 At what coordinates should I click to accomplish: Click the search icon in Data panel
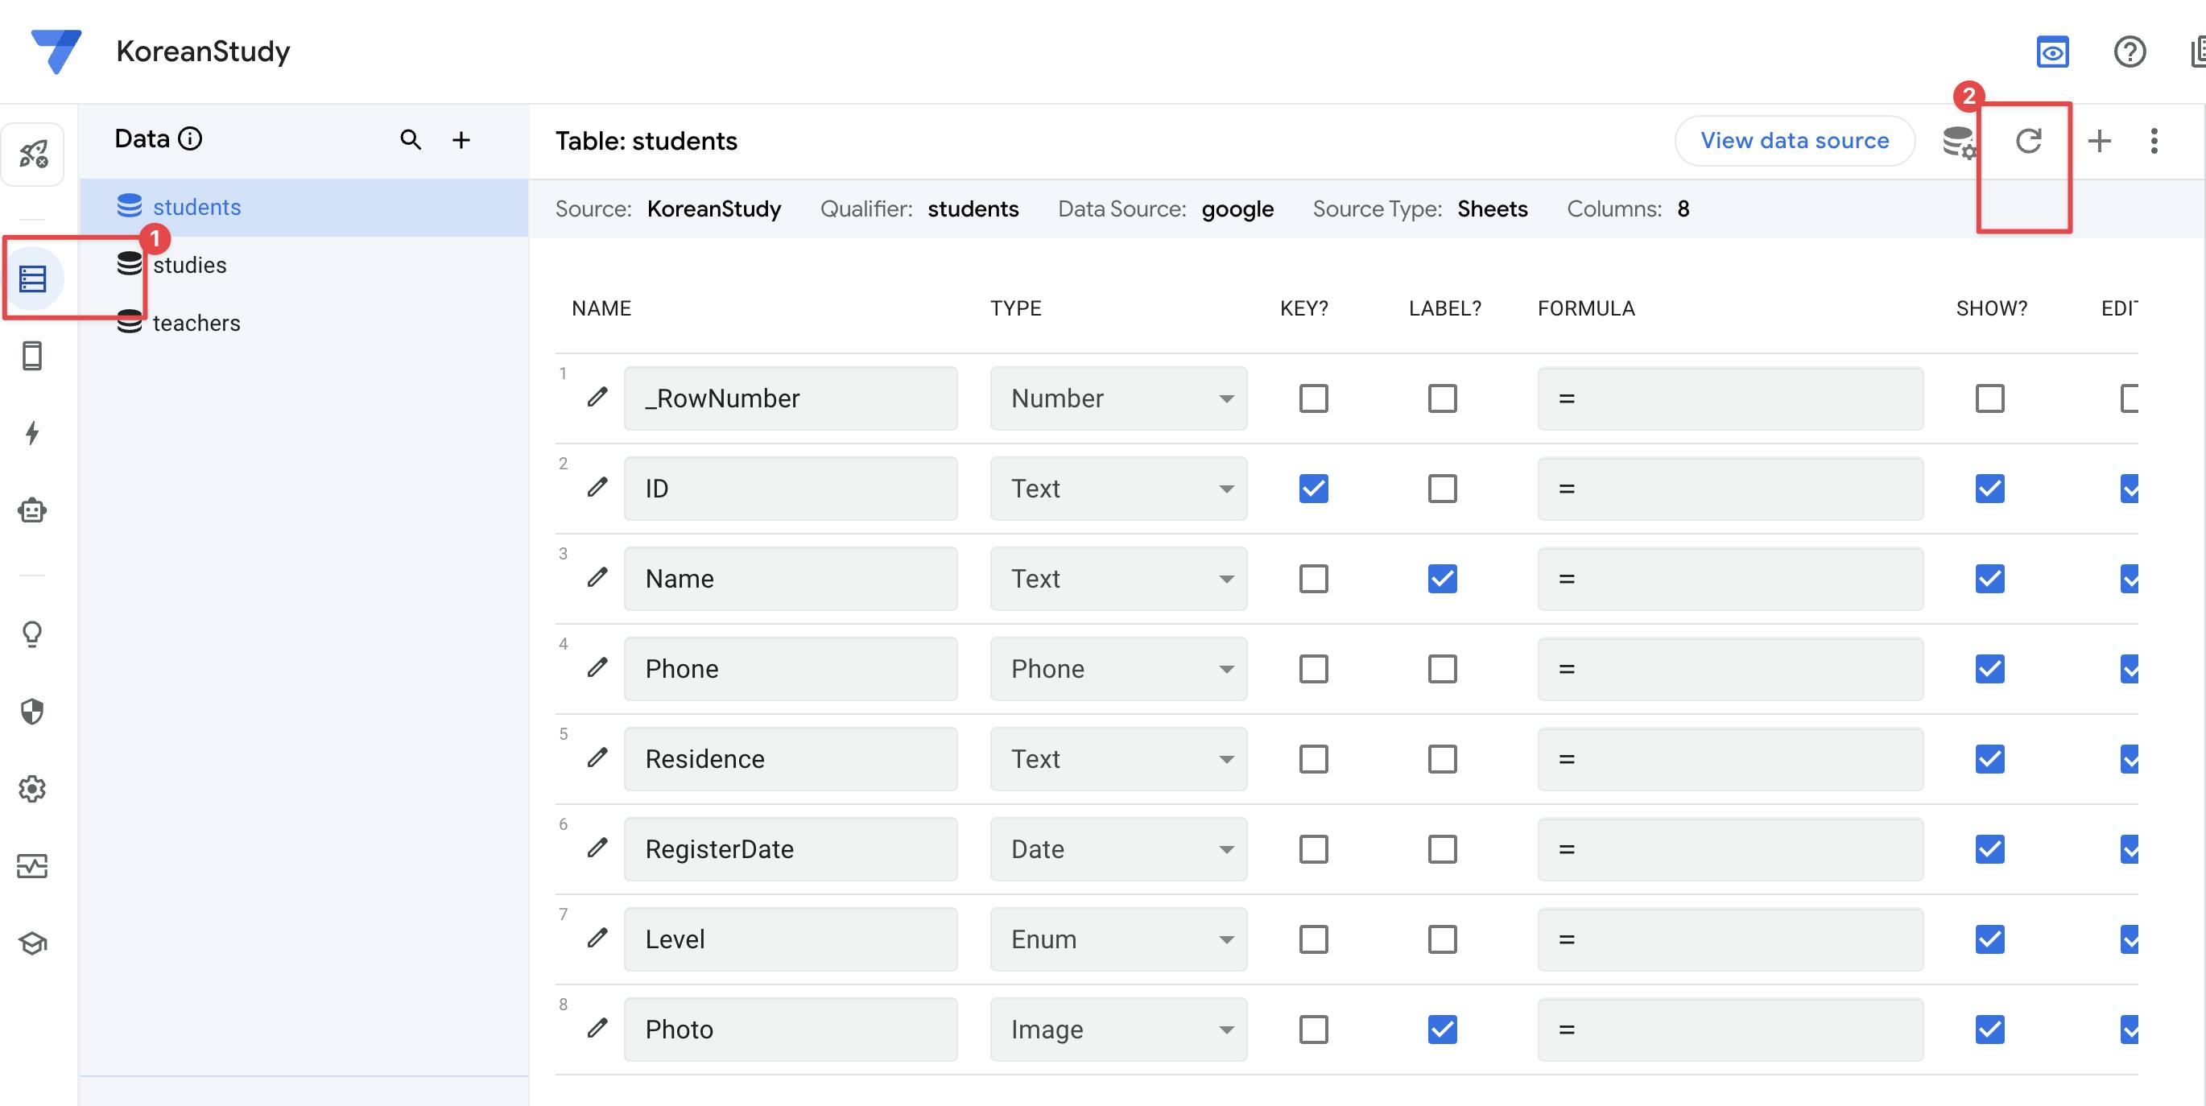click(410, 139)
